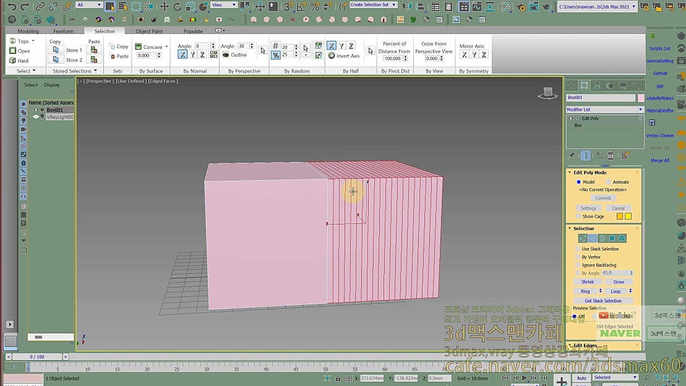Viewport: 686px width, 386px height.
Task: Click the Paste icon in the Sets group
Action: [113, 56]
